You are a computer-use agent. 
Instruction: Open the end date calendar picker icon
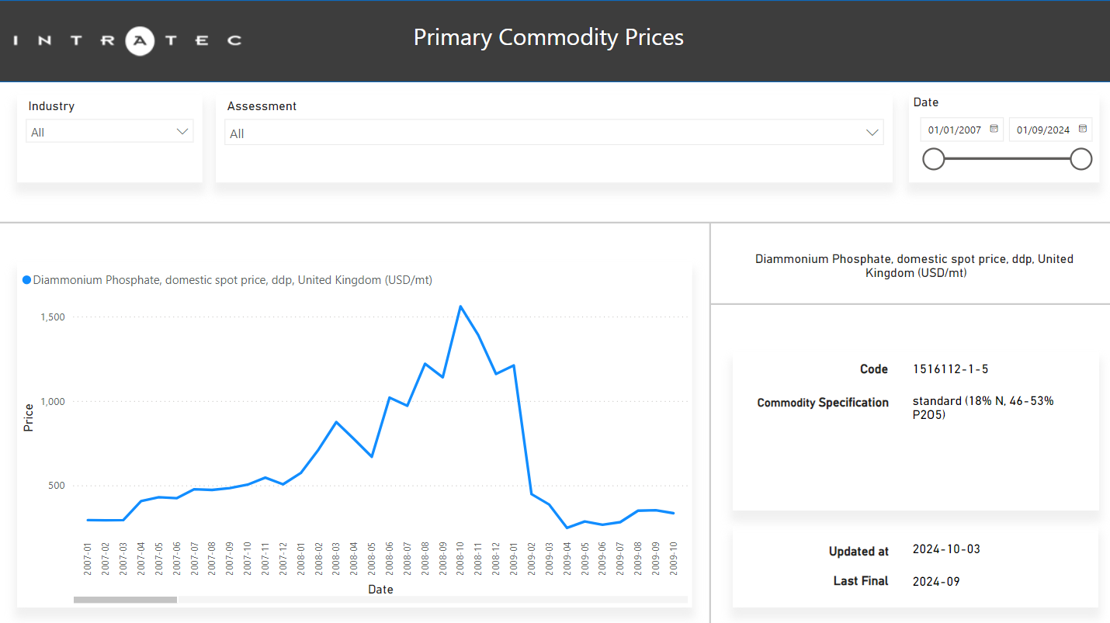point(1082,130)
